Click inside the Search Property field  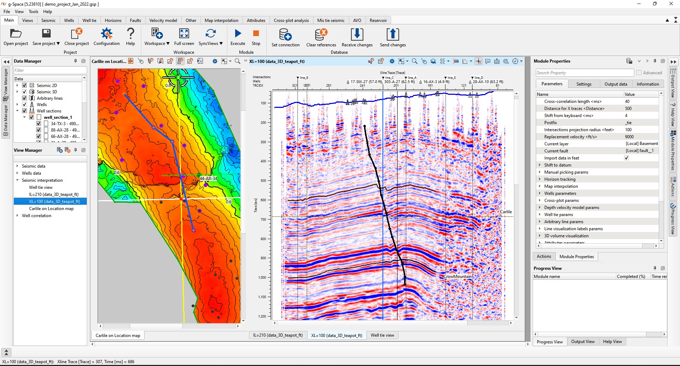coord(584,72)
